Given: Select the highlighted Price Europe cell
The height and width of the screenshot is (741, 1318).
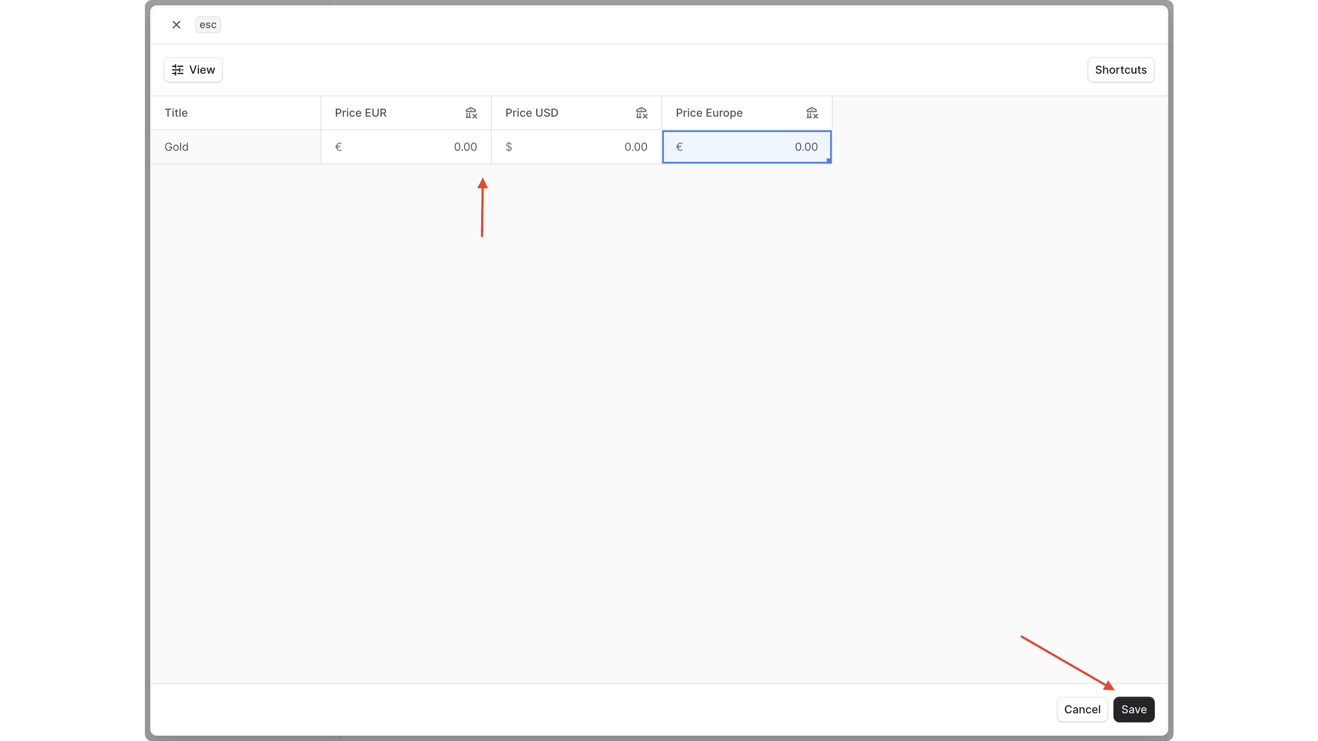Looking at the screenshot, I should tap(747, 147).
